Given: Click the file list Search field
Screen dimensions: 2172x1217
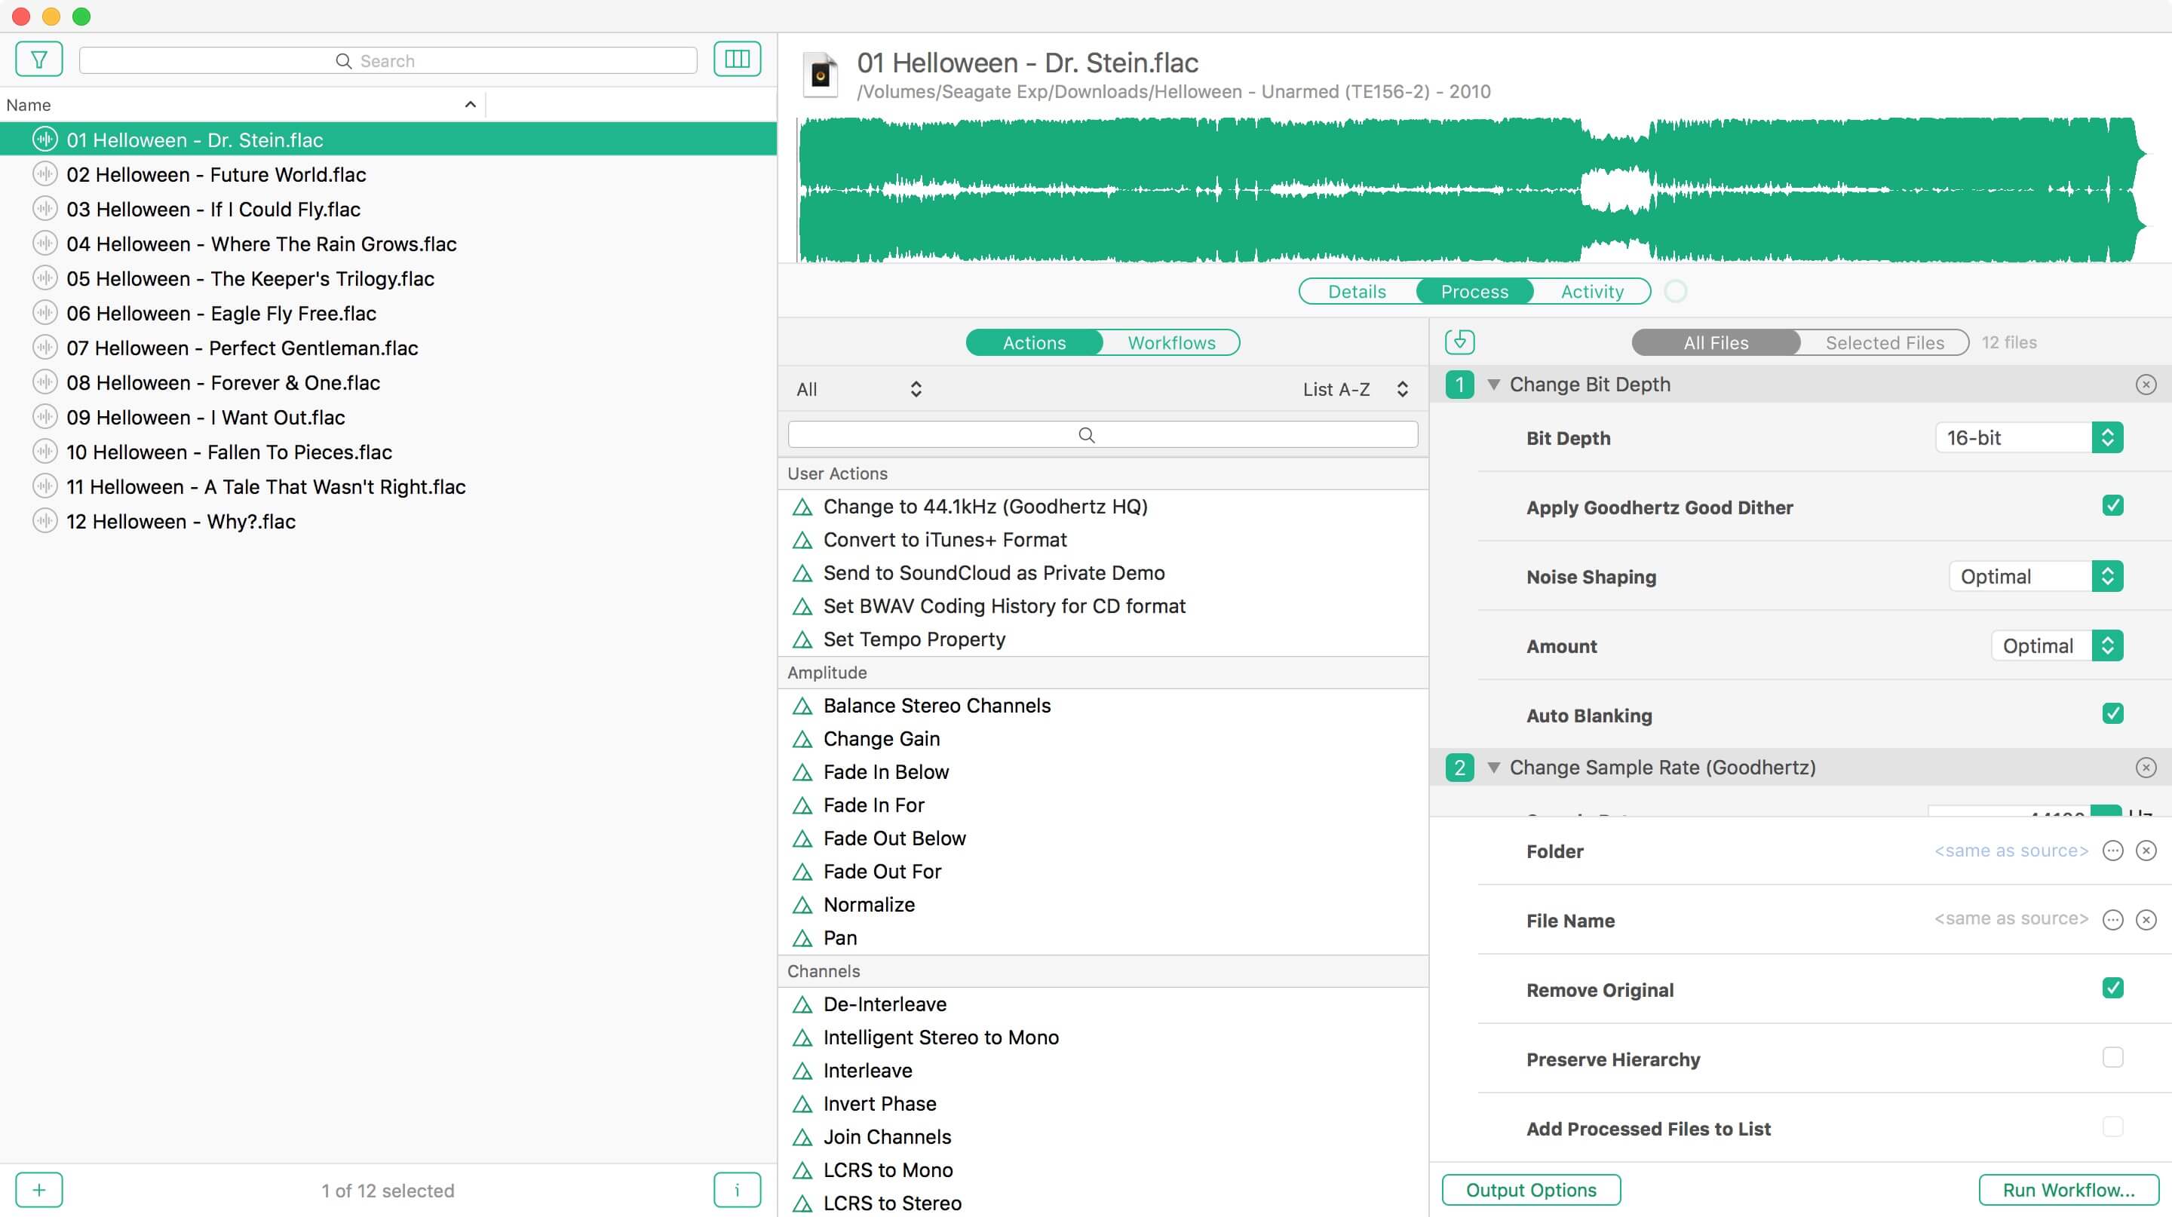Looking at the screenshot, I should coord(388,60).
